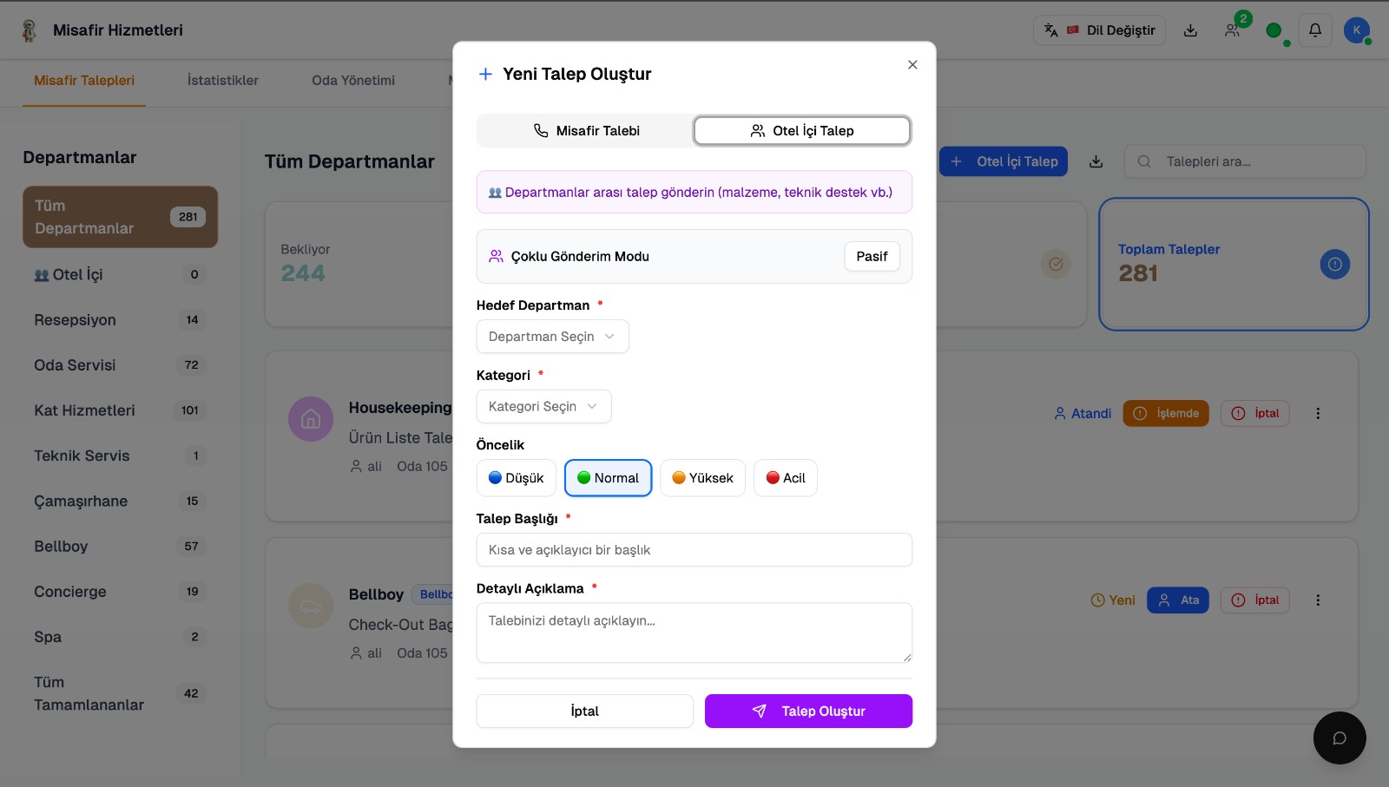Toggle Çoklu Gönderim Modu Pasif switch
This screenshot has height=787, width=1389.
click(872, 256)
